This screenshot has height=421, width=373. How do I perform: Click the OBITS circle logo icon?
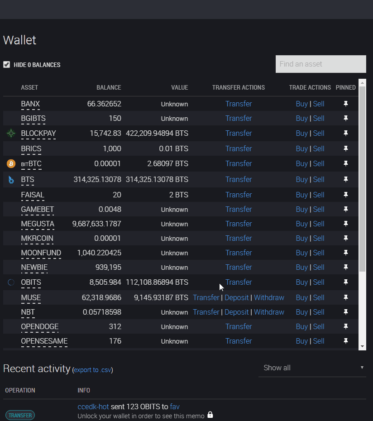click(11, 282)
